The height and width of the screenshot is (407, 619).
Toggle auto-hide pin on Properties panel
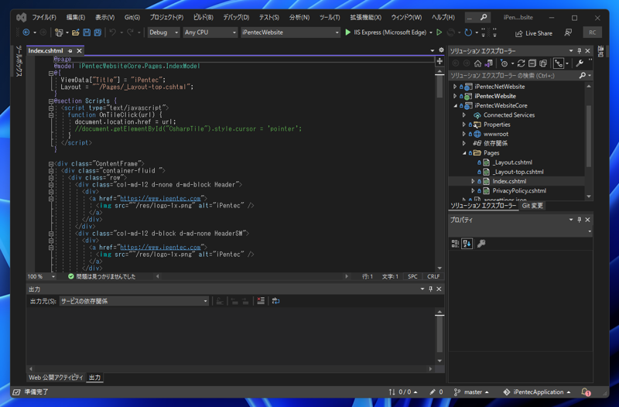(x=579, y=220)
